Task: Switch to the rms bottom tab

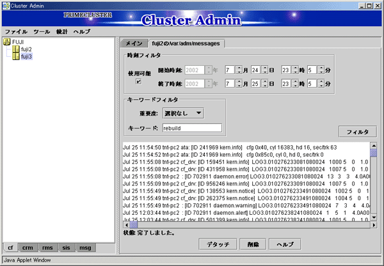Action: pos(47,247)
